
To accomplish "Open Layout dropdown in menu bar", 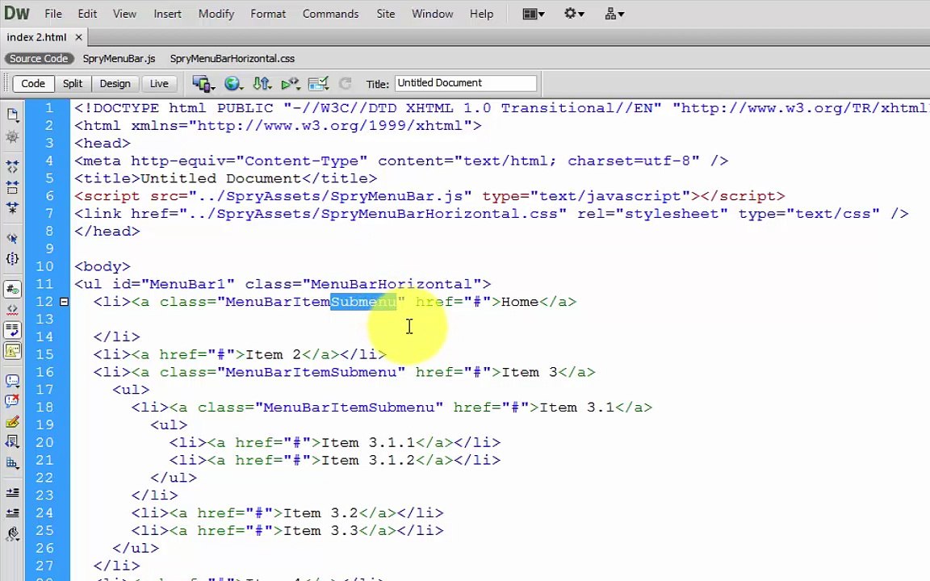I will 533,14.
